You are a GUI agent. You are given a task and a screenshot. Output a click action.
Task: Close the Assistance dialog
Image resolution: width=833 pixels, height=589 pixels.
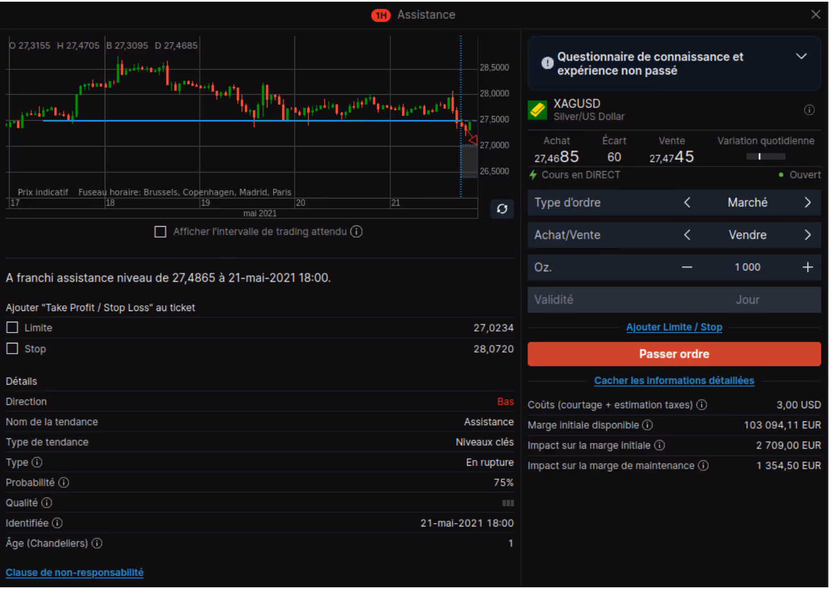pos(816,15)
